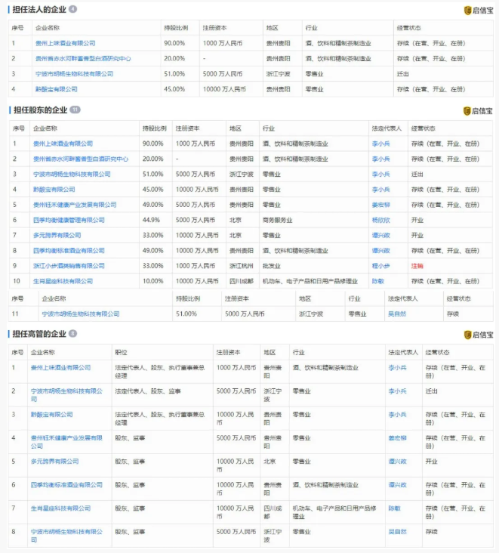Screen dimensions: 499x553
Task: Open the 四季均衡健康管理有限公司 company link
Action: [x=69, y=220]
